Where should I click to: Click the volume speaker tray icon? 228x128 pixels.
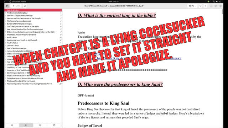coord(217,1)
